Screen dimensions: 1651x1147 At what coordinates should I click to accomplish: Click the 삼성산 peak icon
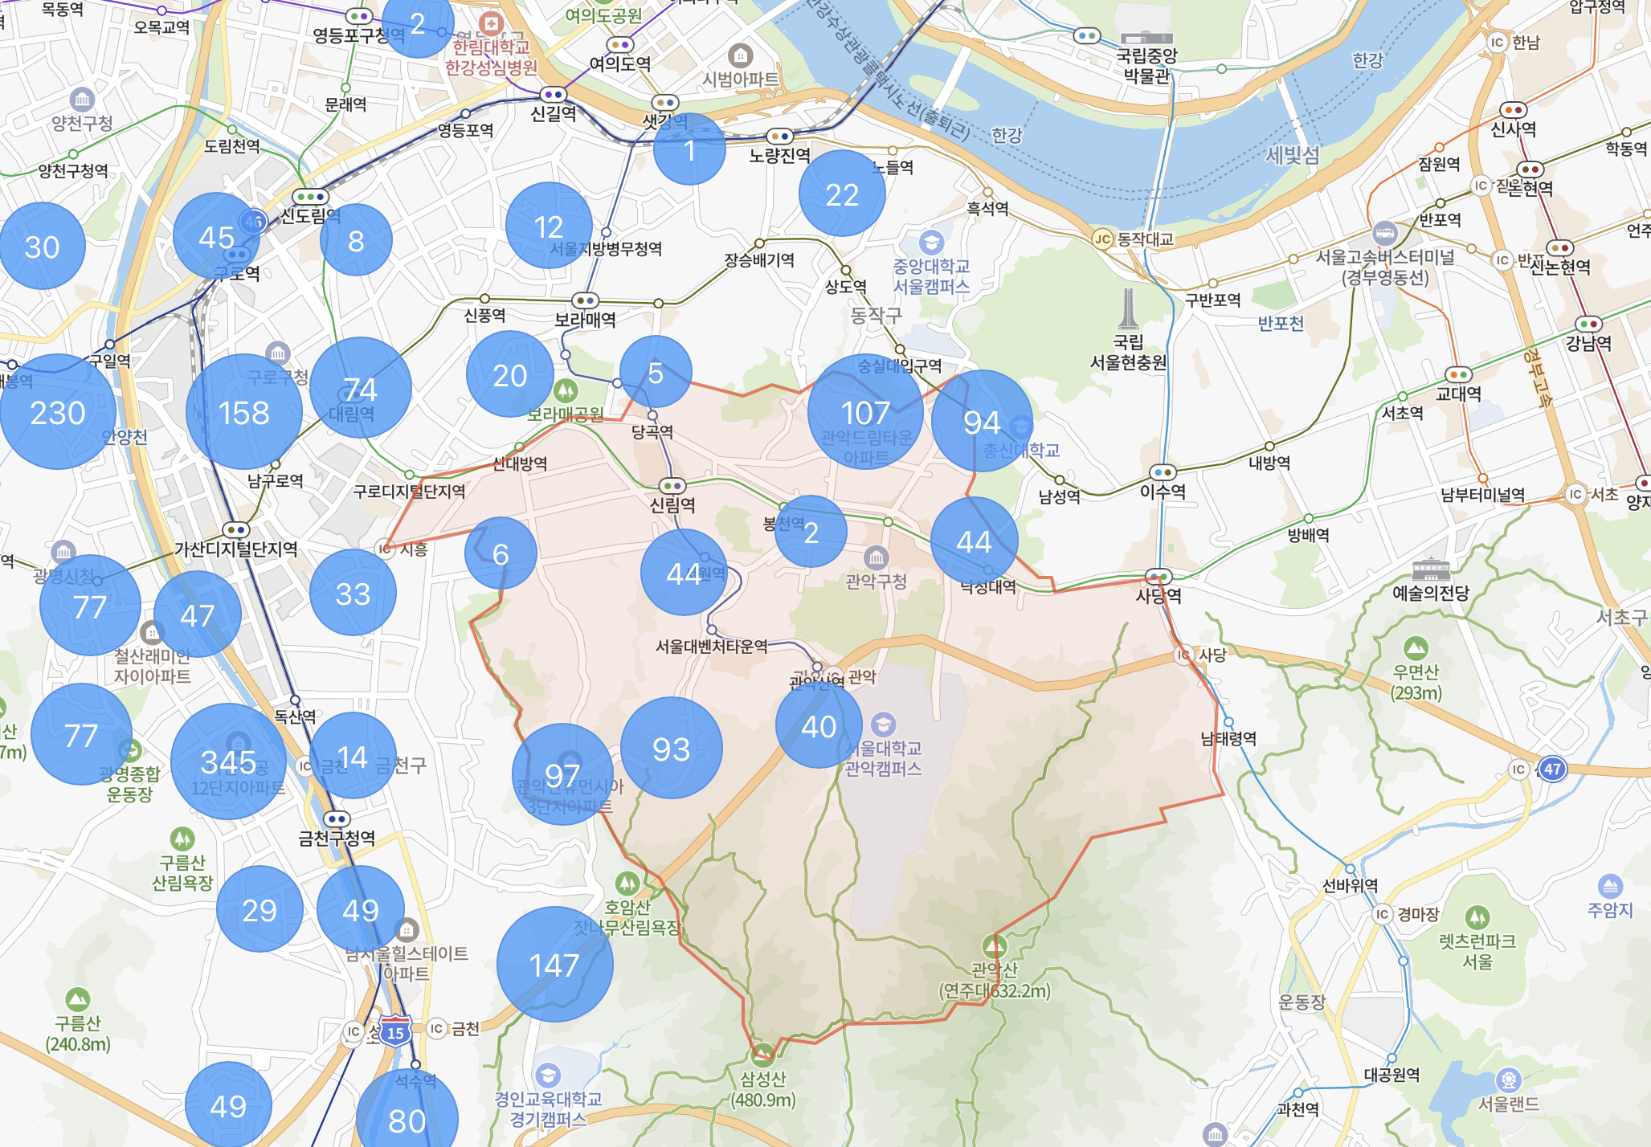pyautogui.click(x=763, y=1055)
